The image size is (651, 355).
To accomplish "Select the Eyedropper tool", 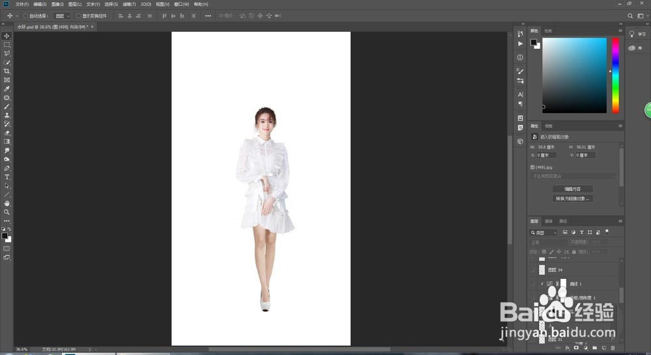I will coord(7,88).
